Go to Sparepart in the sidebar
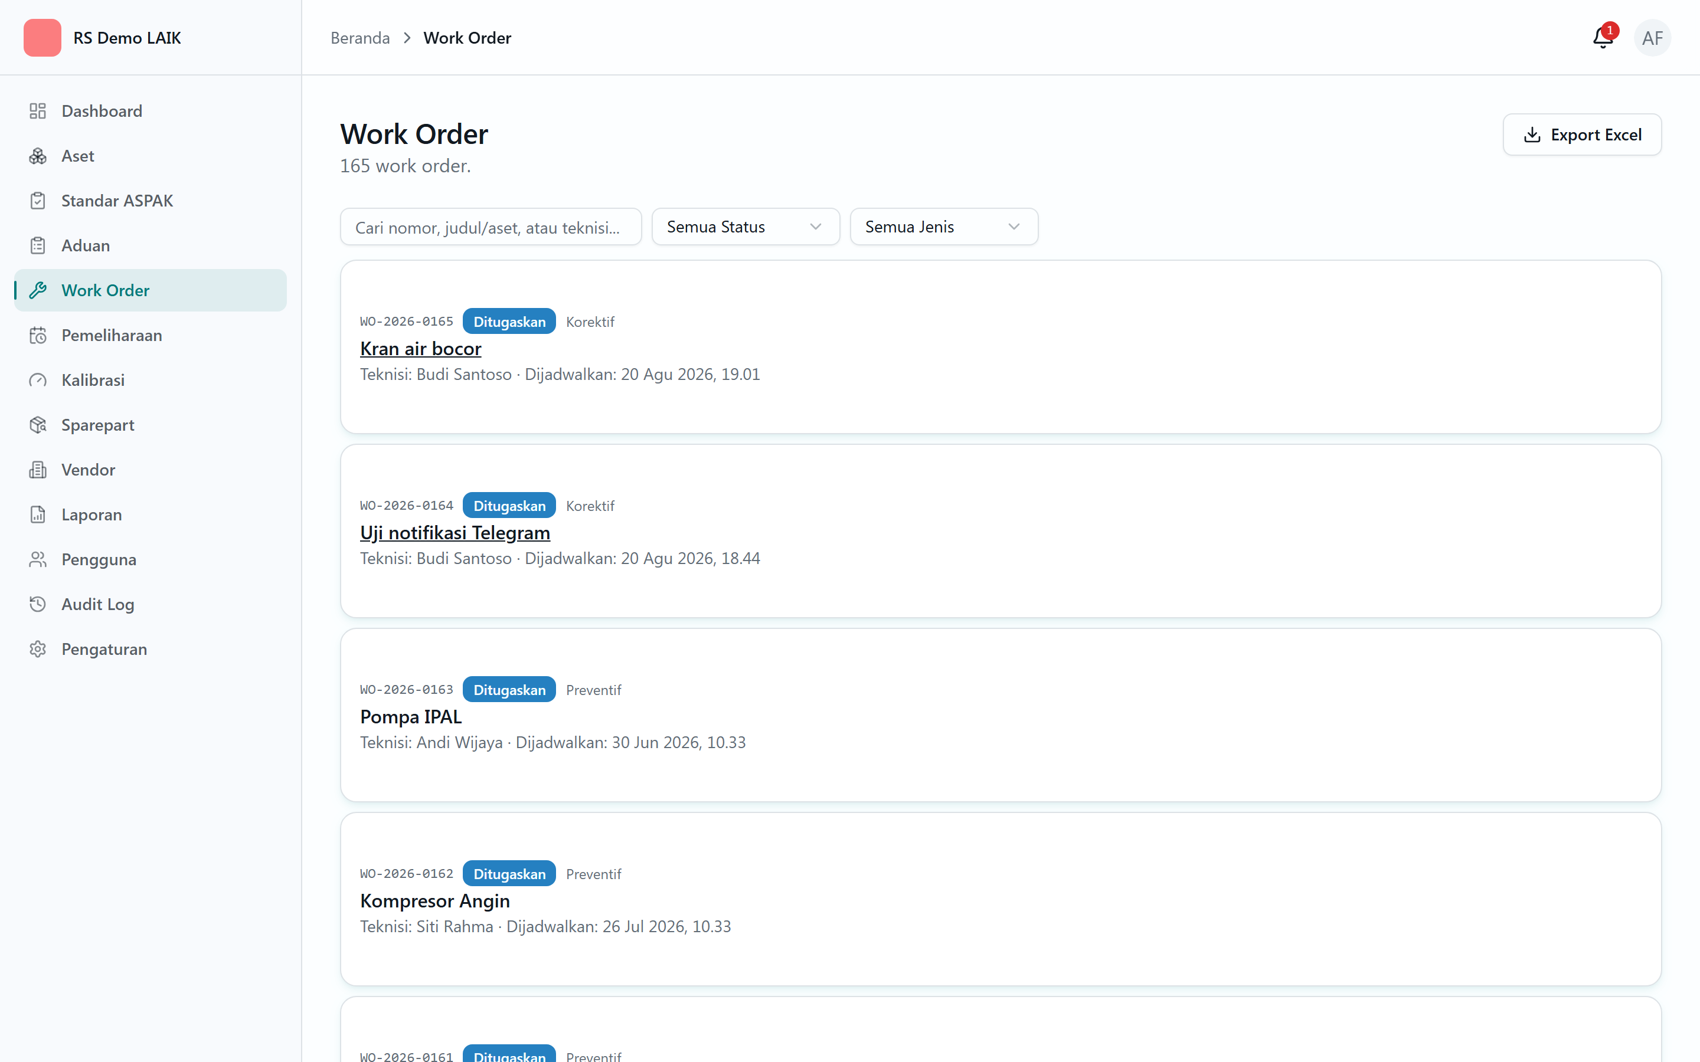Screen dimensions: 1700x1062 151,425
